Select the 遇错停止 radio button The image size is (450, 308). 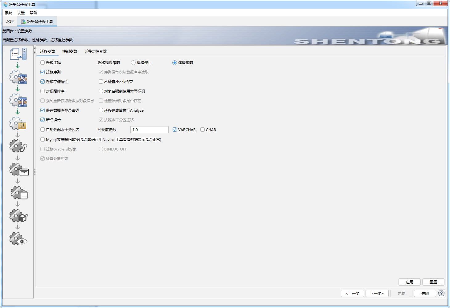[133, 63]
